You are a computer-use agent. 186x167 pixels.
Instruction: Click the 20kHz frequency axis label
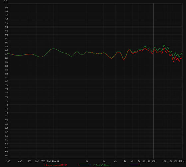coord(182,161)
